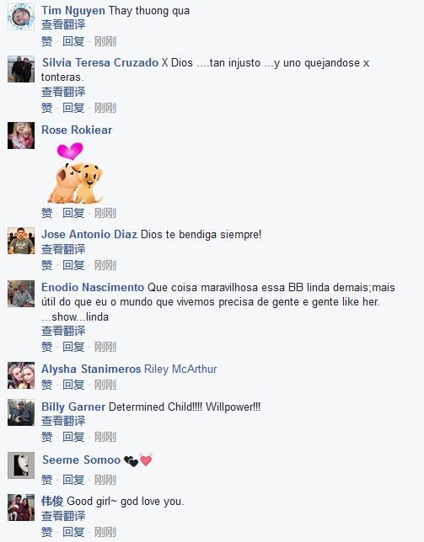Click Silvia Teresa Cruzado's avatar
This screenshot has height=542, width=424.
(x=21, y=69)
